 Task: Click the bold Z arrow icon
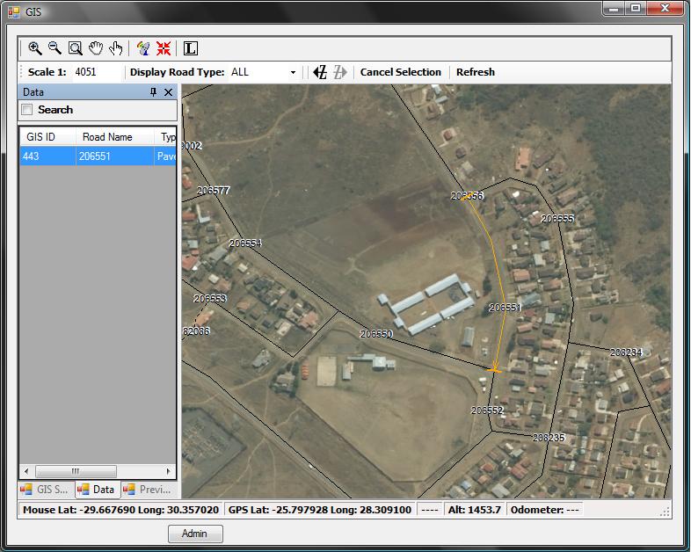point(320,72)
